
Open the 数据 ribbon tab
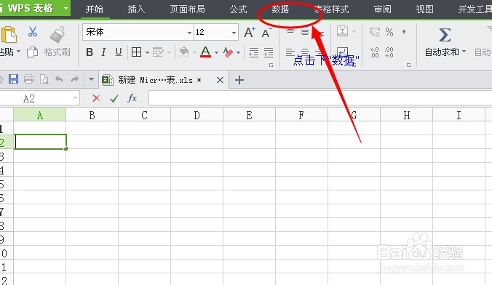(280, 9)
